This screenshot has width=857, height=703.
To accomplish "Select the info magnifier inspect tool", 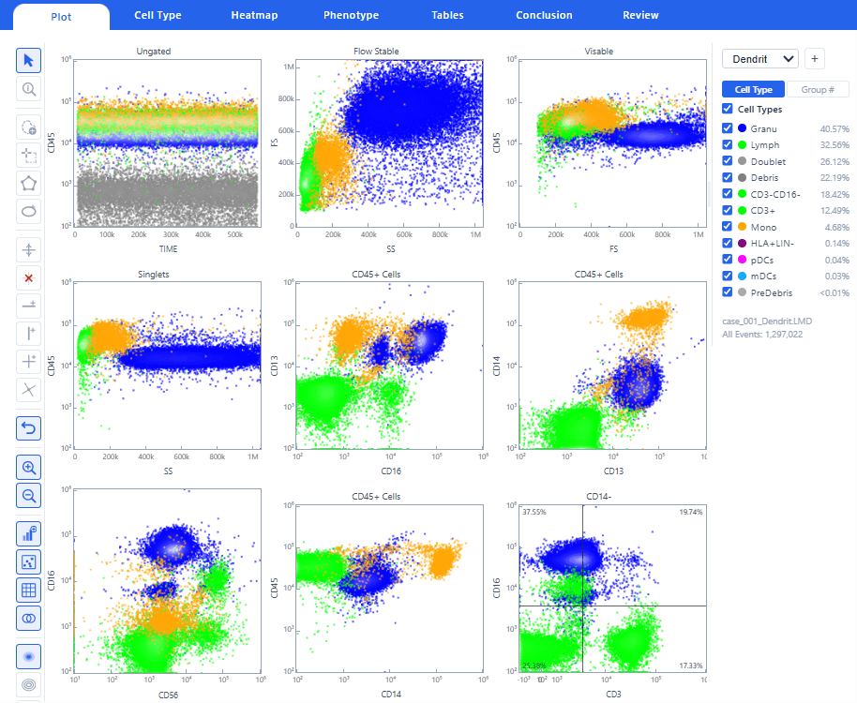I will (28, 88).
